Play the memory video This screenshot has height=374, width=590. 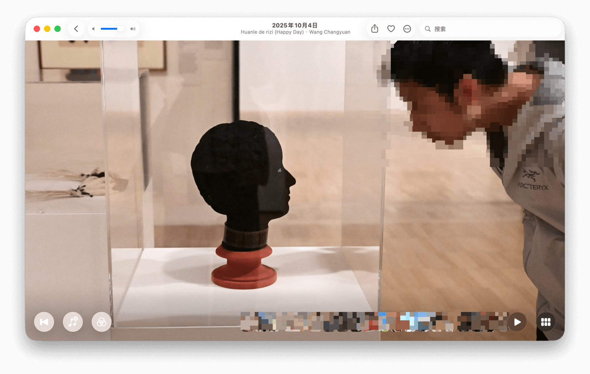point(517,322)
